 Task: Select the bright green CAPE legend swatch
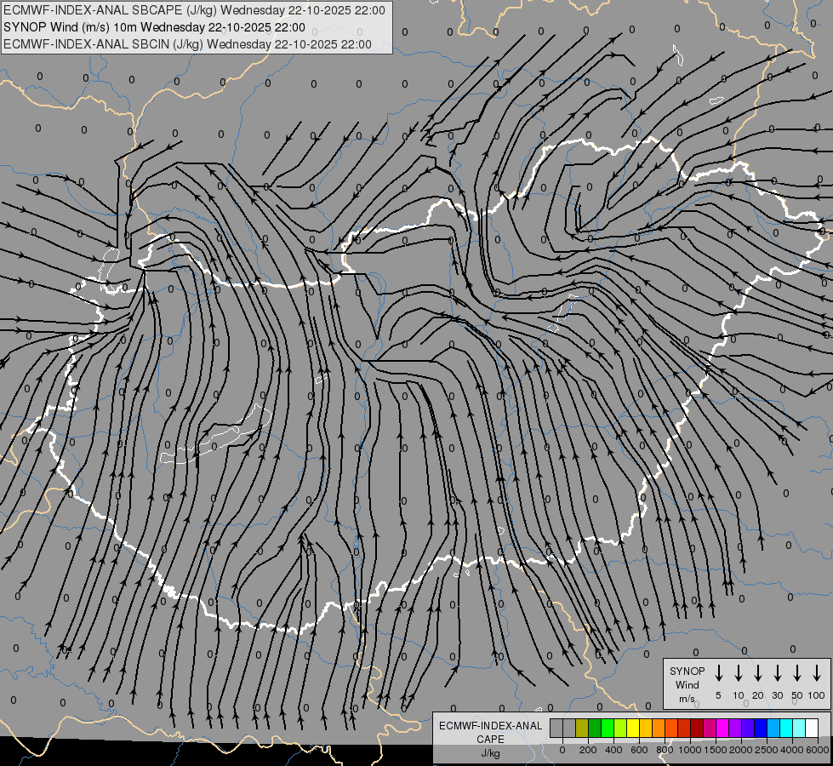pyautogui.click(x=608, y=728)
